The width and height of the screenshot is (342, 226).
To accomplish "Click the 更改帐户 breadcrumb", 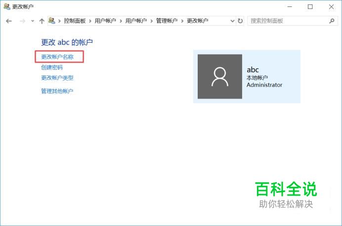I will [x=198, y=21].
